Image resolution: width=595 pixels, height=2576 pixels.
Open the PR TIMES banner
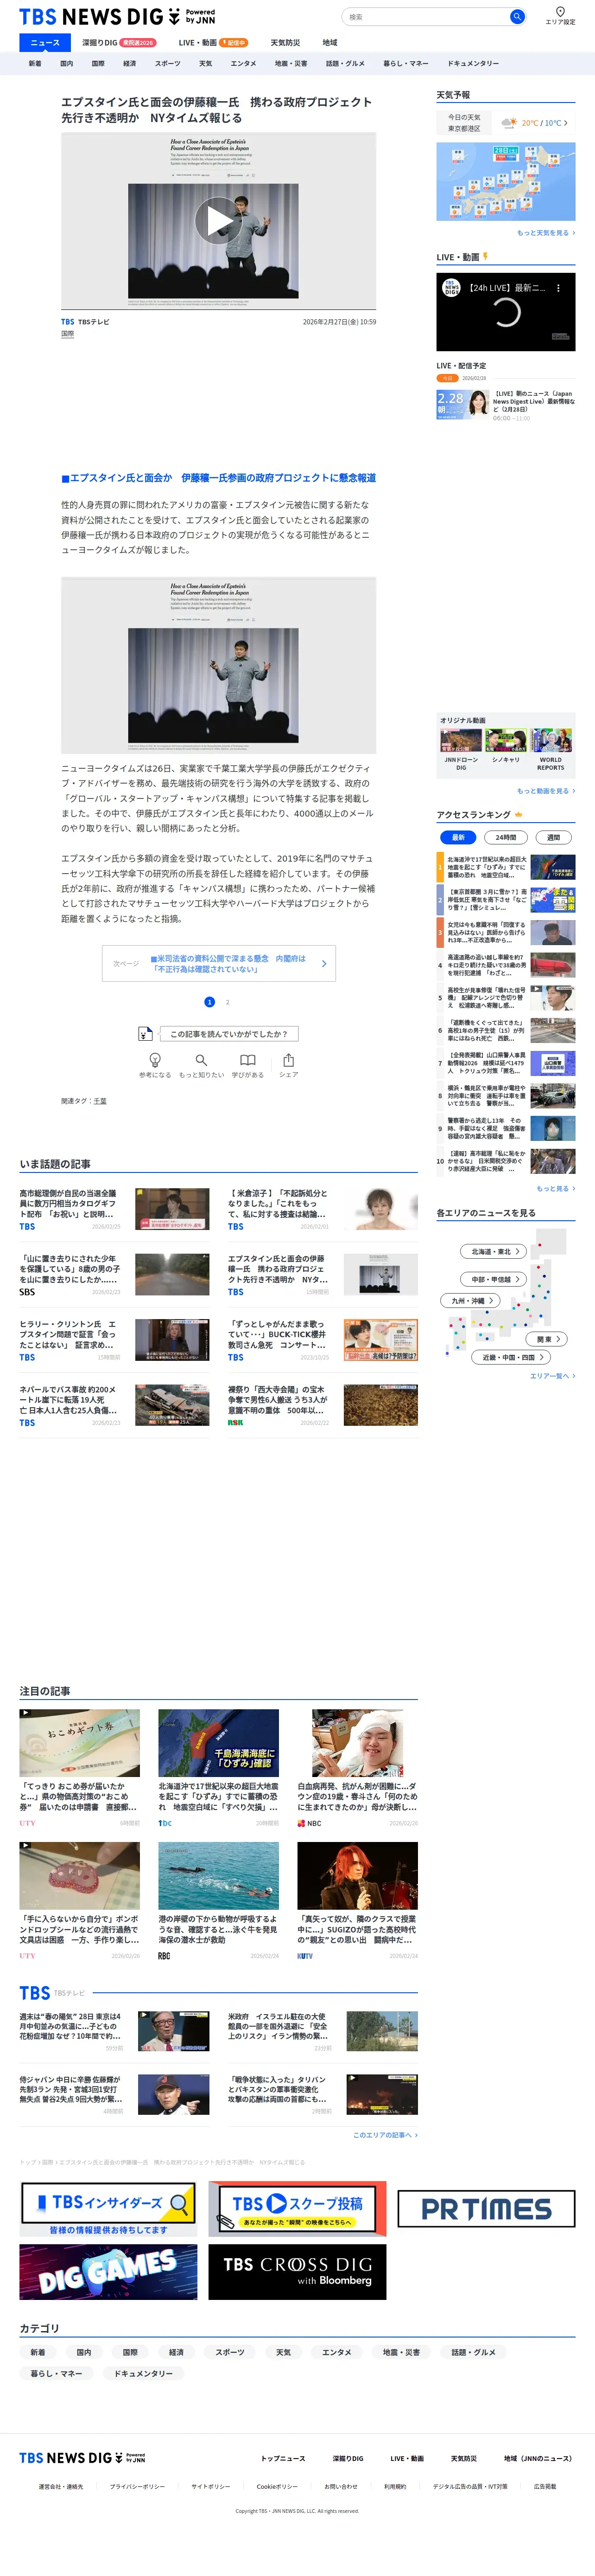click(x=486, y=2208)
